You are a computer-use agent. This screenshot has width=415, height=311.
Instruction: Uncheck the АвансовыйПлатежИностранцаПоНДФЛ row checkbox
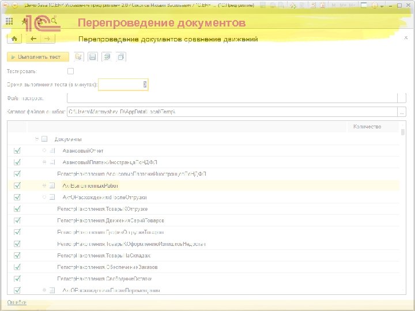17,162
